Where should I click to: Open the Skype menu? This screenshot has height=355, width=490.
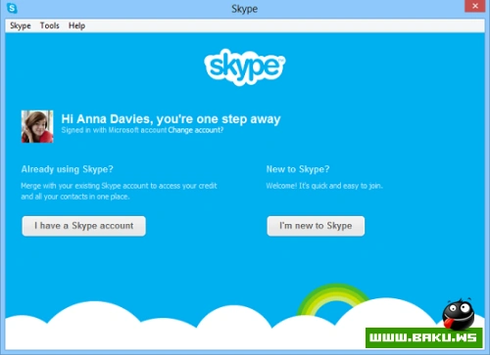coord(21,25)
